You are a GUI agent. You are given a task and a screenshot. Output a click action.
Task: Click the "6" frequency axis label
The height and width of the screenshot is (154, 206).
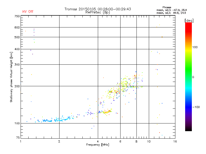coord(120,141)
